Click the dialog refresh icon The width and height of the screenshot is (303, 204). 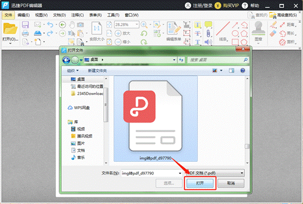[x=181, y=60]
